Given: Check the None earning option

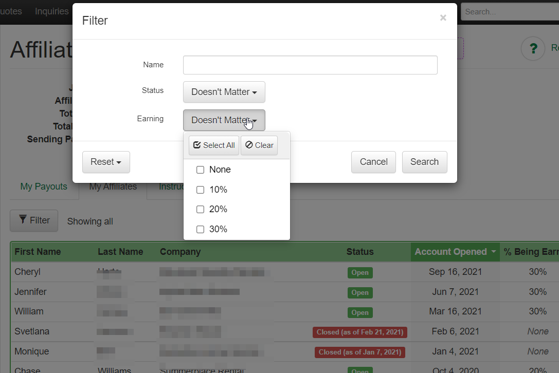Looking at the screenshot, I should click(201, 170).
